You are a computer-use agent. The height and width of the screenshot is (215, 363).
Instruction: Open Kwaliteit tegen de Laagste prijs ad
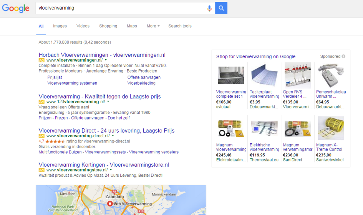(99, 97)
